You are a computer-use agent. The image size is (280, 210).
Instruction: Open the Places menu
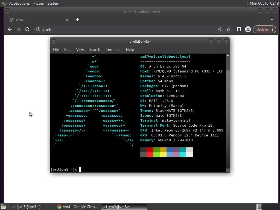click(x=38, y=3)
